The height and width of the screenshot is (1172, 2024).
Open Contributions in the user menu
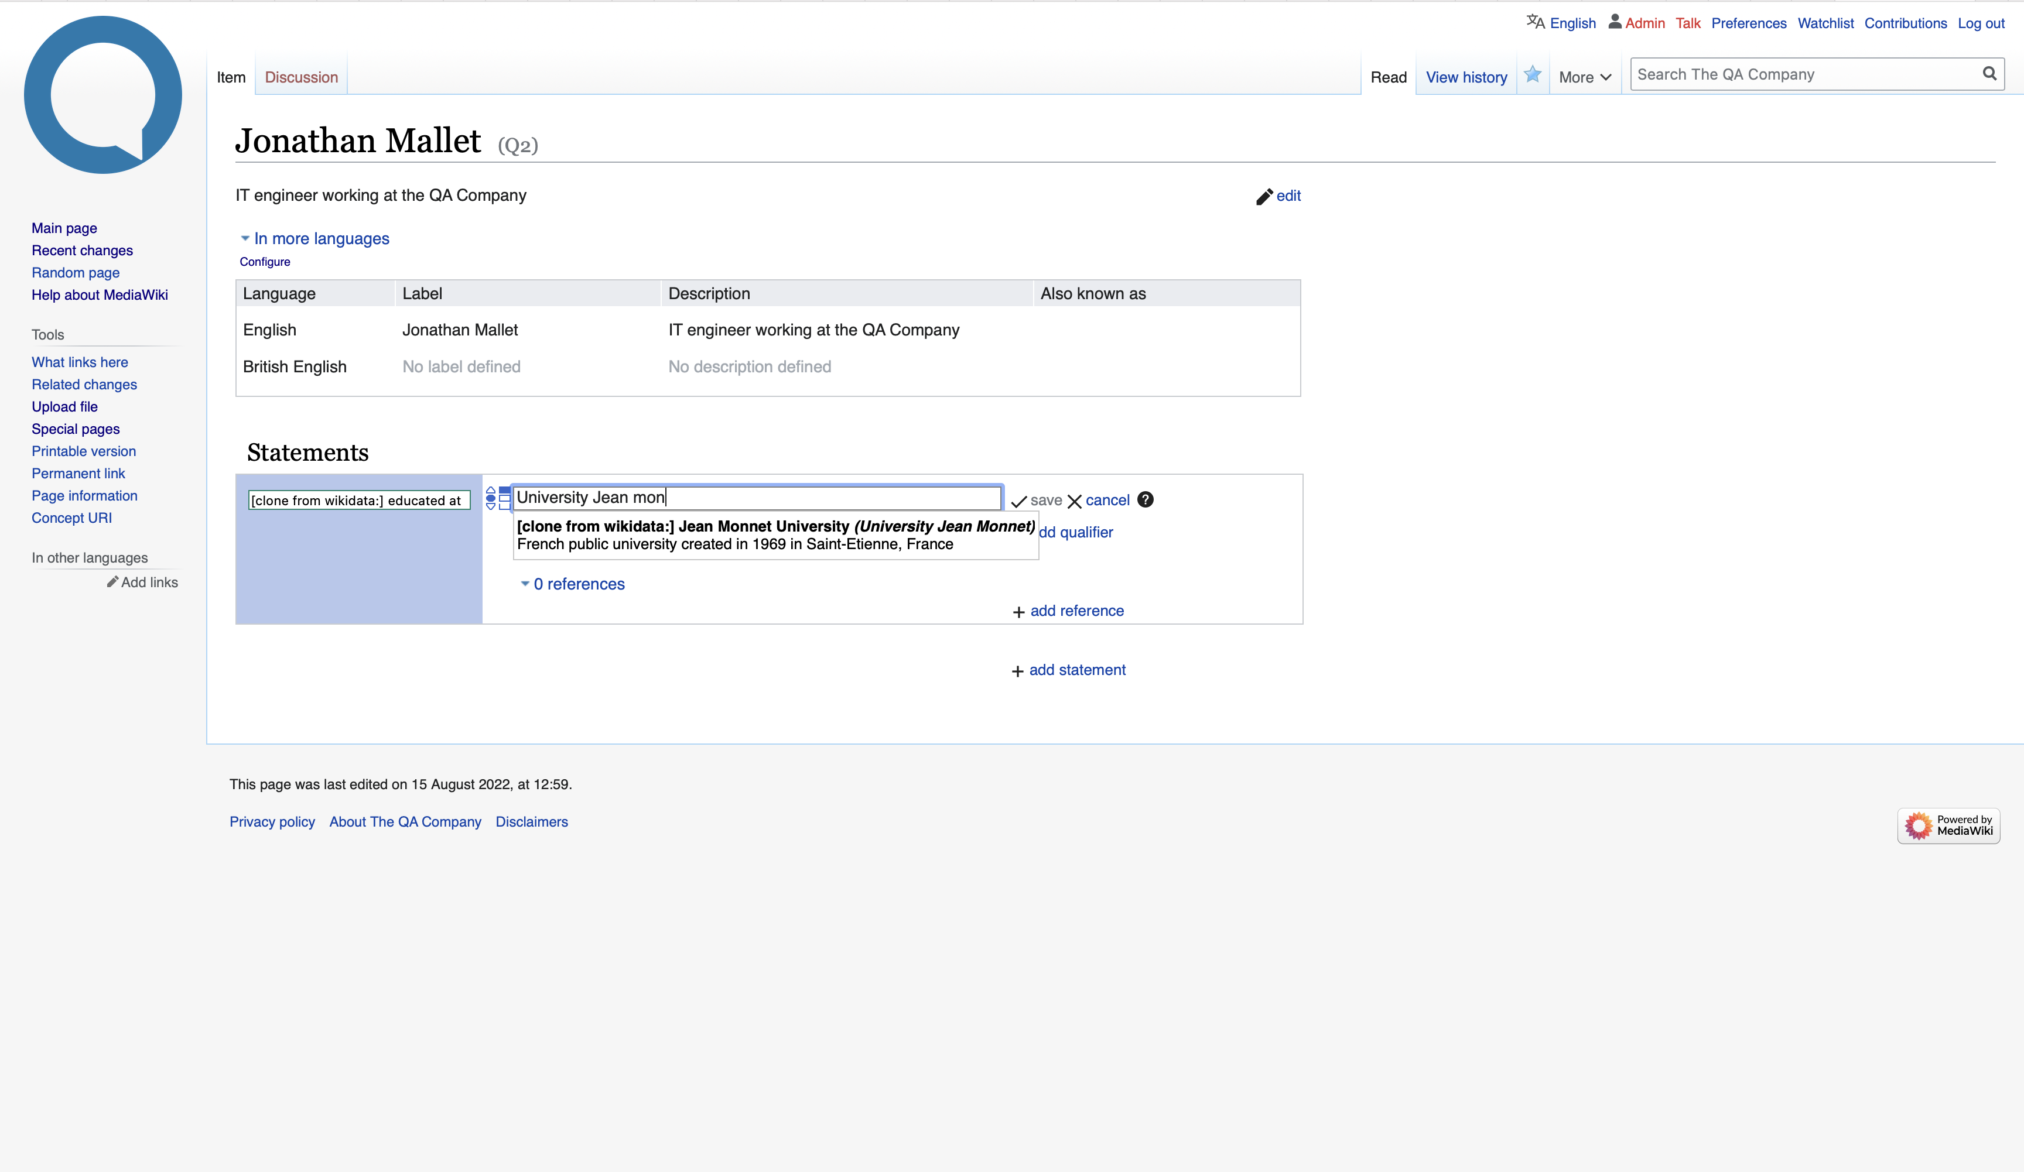(x=1905, y=22)
